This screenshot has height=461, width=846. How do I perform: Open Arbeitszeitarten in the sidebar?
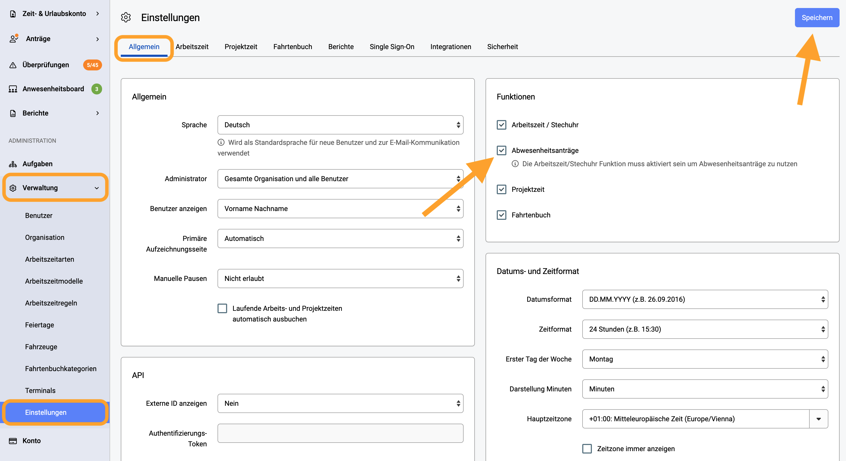pos(50,259)
